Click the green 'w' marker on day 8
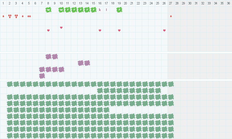The image size is (232, 139). pyautogui.click(x=48, y=10)
